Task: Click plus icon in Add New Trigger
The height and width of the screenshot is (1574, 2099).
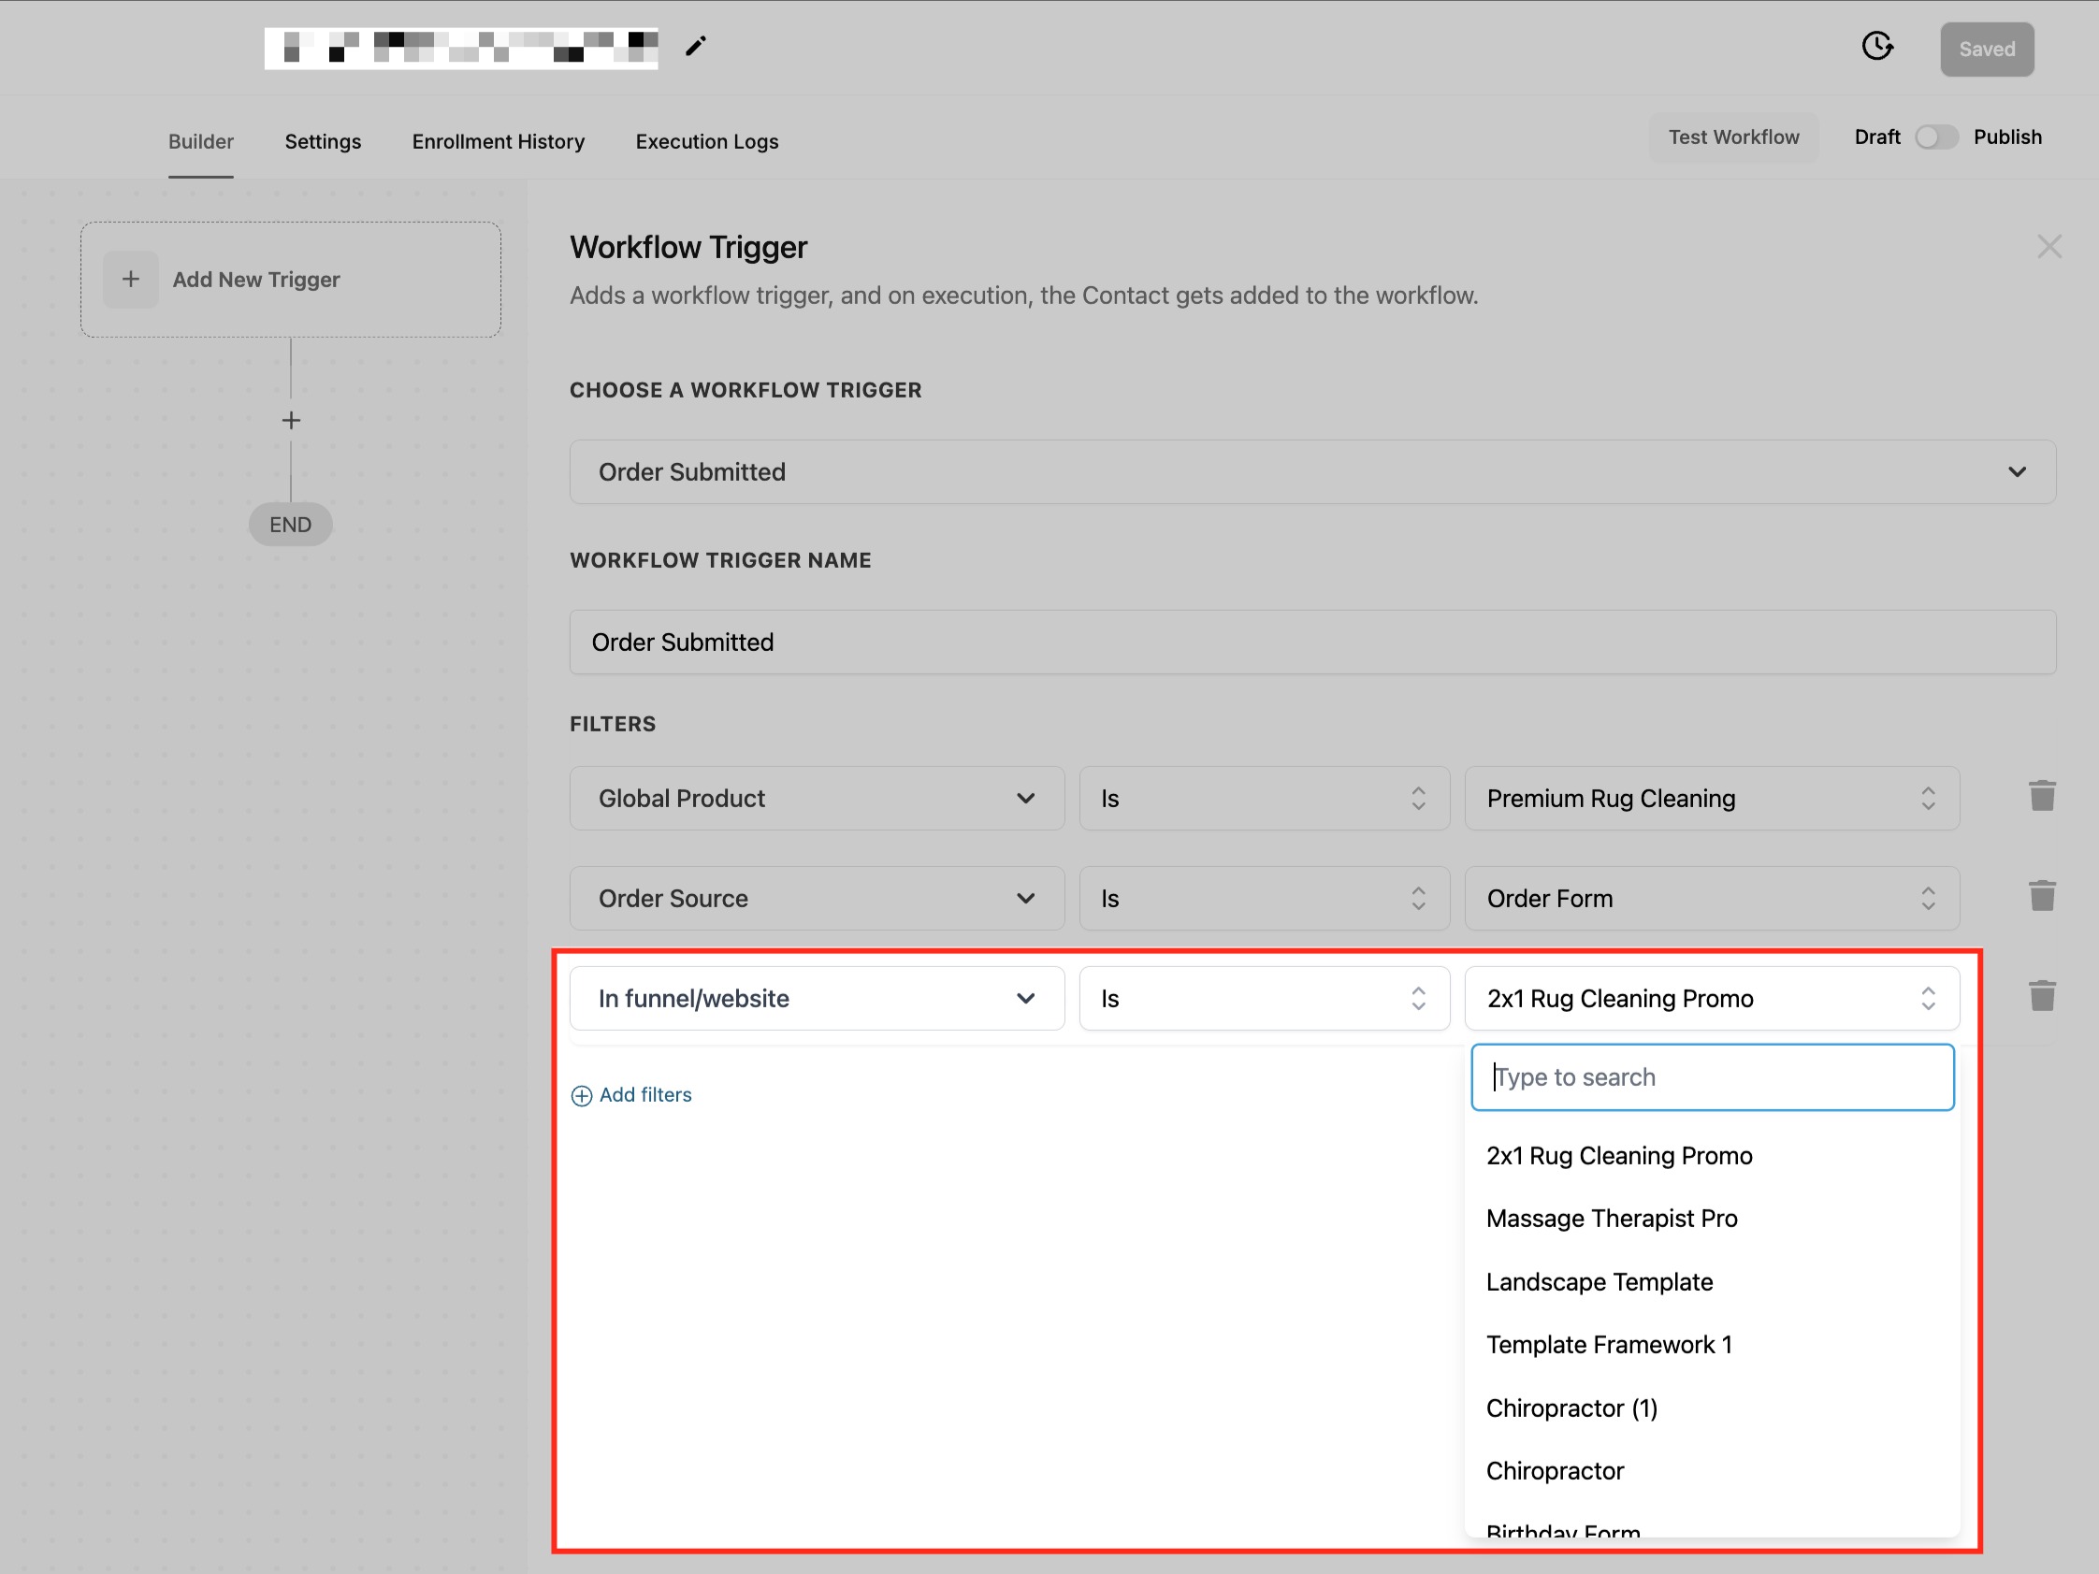Action: pos(131,280)
